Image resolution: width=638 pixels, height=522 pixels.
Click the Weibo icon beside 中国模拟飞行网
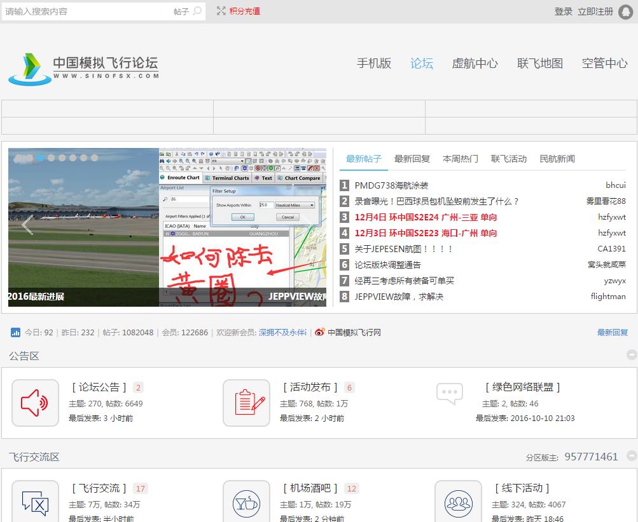(320, 332)
